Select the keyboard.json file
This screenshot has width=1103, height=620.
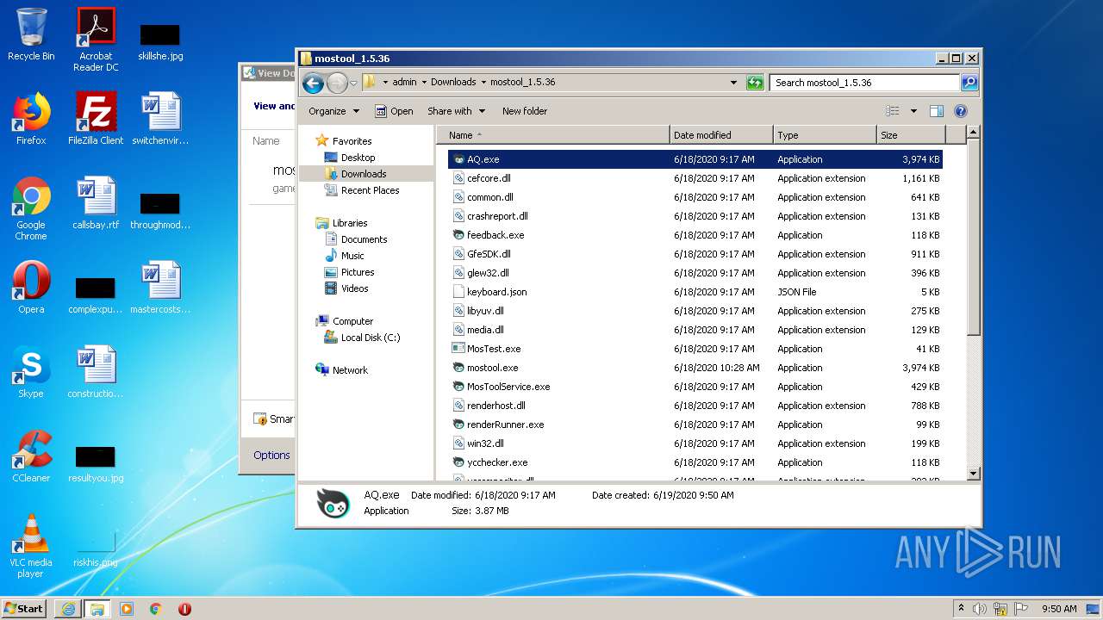click(x=496, y=292)
